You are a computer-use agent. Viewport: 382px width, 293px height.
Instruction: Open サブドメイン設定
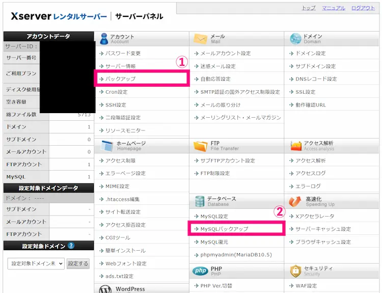tap(315, 66)
